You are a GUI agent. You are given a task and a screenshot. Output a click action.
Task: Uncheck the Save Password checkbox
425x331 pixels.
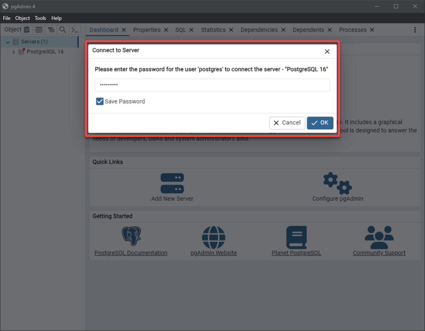click(x=99, y=101)
